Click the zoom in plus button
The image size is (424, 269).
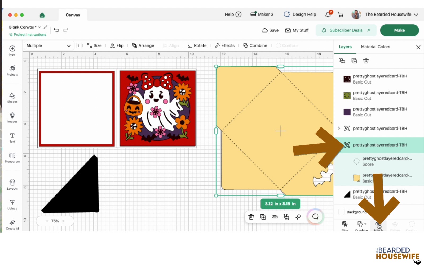pos(63,221)
